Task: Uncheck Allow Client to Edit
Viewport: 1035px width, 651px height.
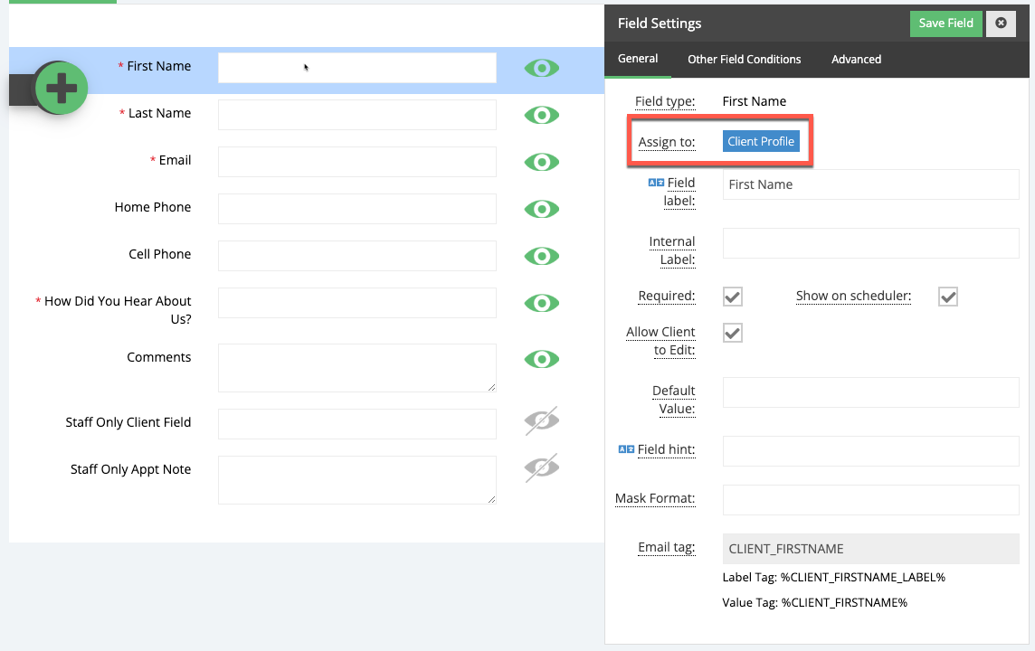Action: point(732,333)
